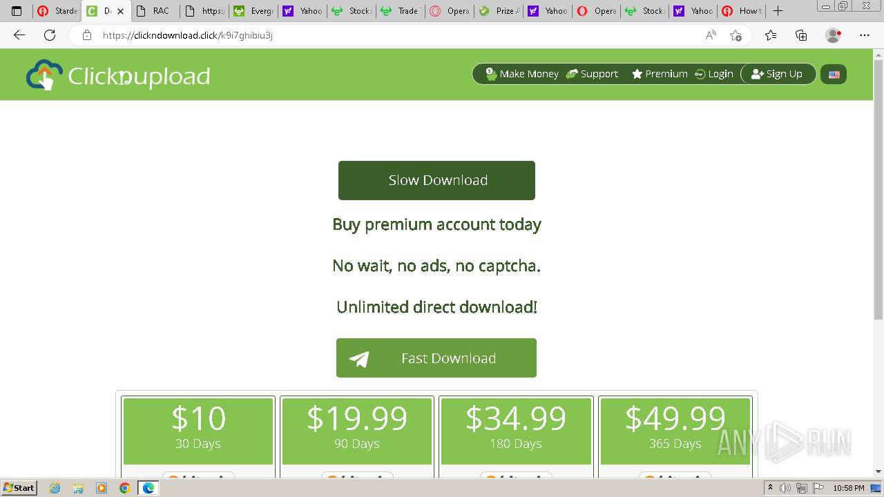The image size is (884, 497).
Task: Open Edge Settings and more menu
Action: [865, 35]
